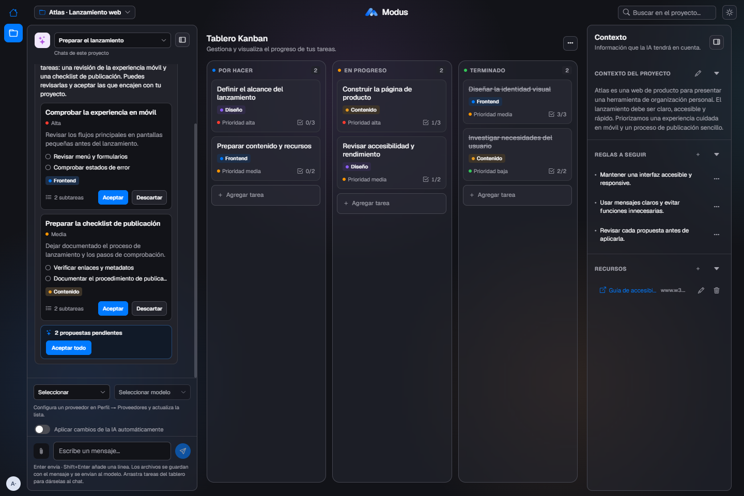This screenshot has width=744, height=496.
Task: Add a new rule in Reglas a seguir
Action: (x=698, y=154)
